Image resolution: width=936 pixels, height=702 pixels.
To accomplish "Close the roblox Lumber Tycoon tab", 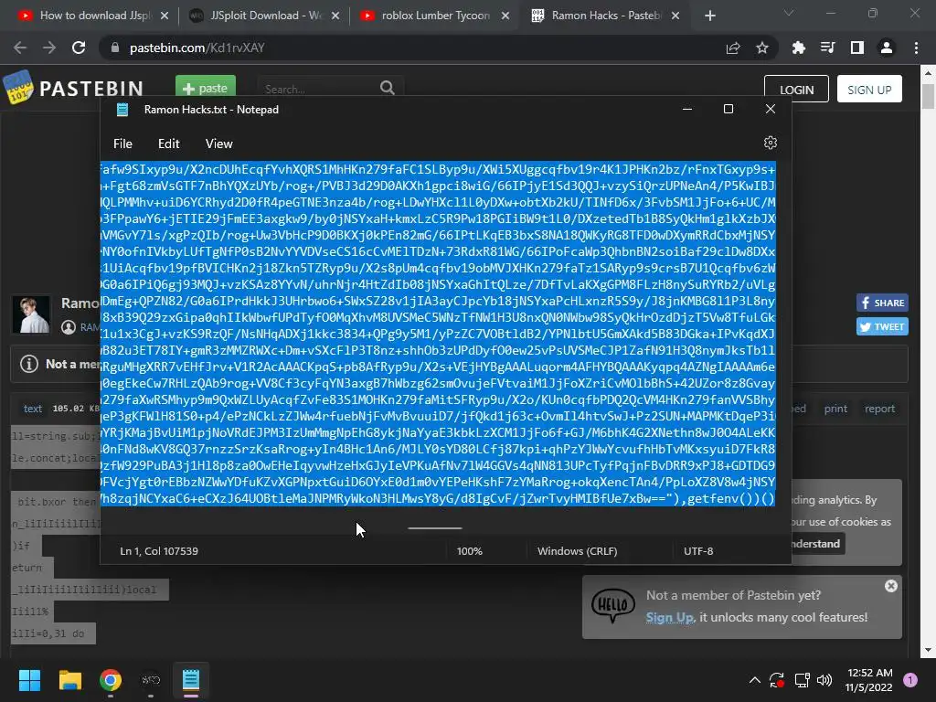I will [505, 16].
